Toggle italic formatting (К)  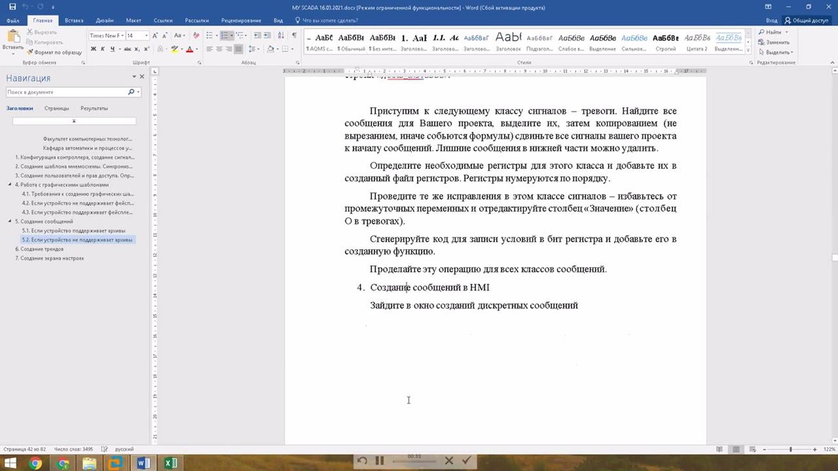click(x=103, y=49)
